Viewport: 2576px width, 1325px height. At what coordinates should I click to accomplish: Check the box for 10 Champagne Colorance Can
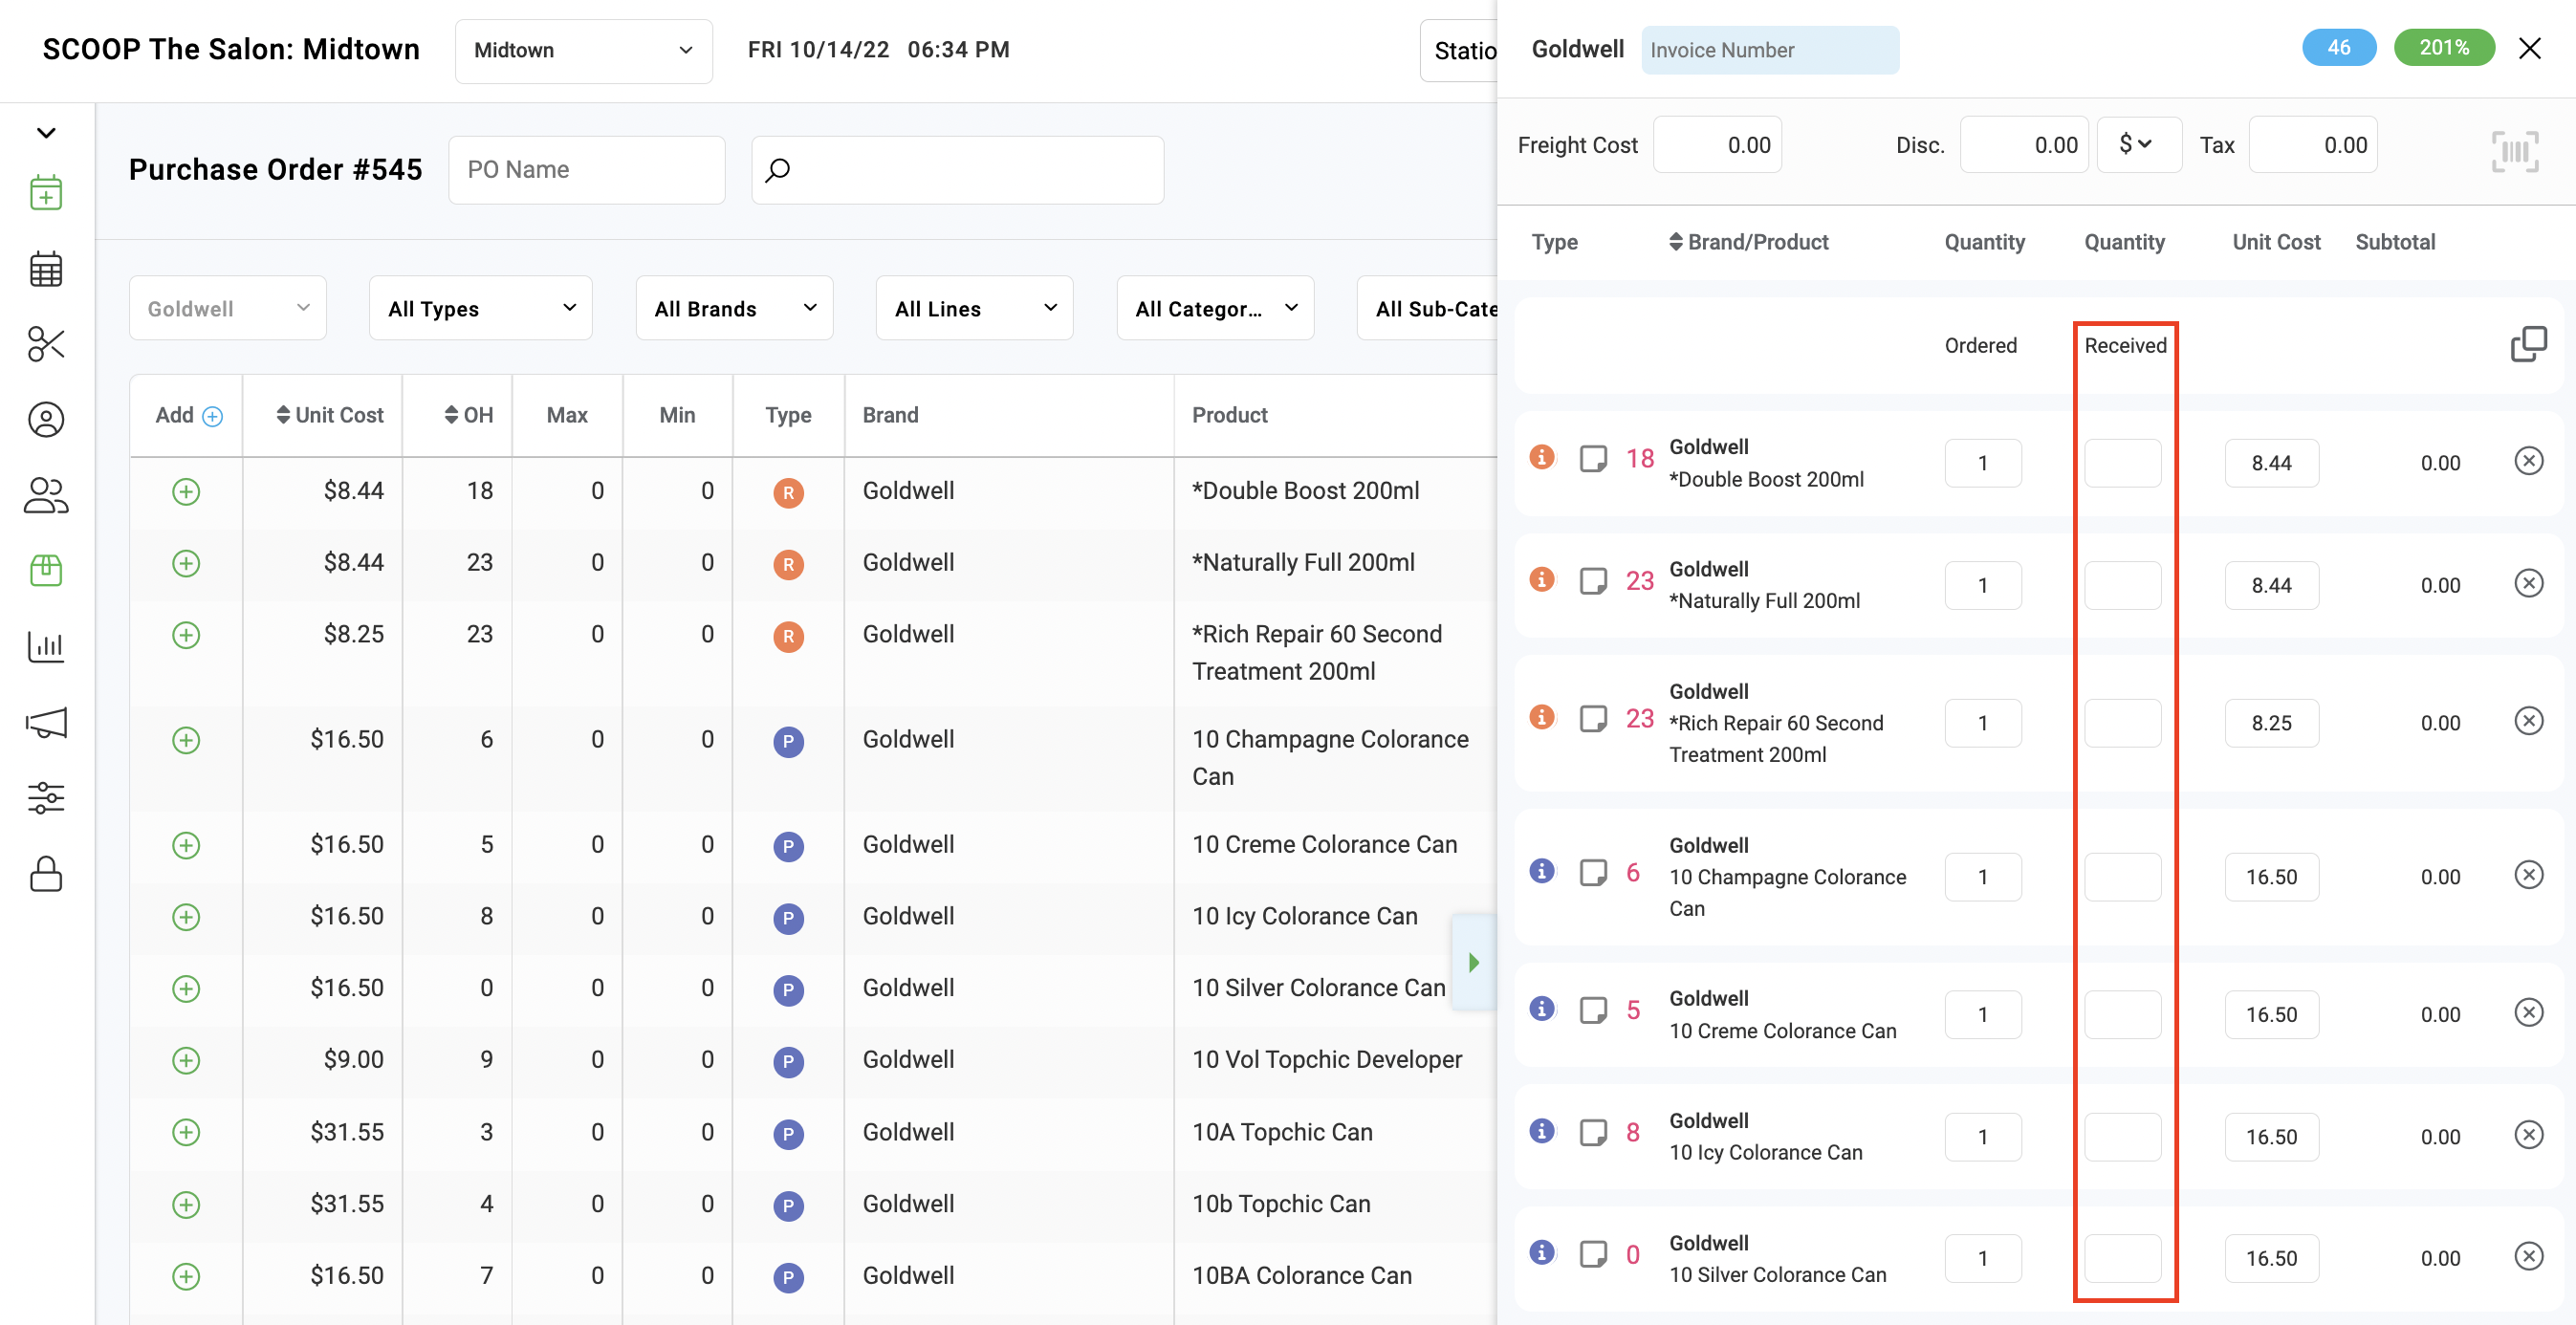(1593, 873)
